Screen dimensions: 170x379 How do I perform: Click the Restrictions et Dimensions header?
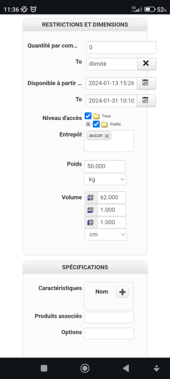(85, 25)
